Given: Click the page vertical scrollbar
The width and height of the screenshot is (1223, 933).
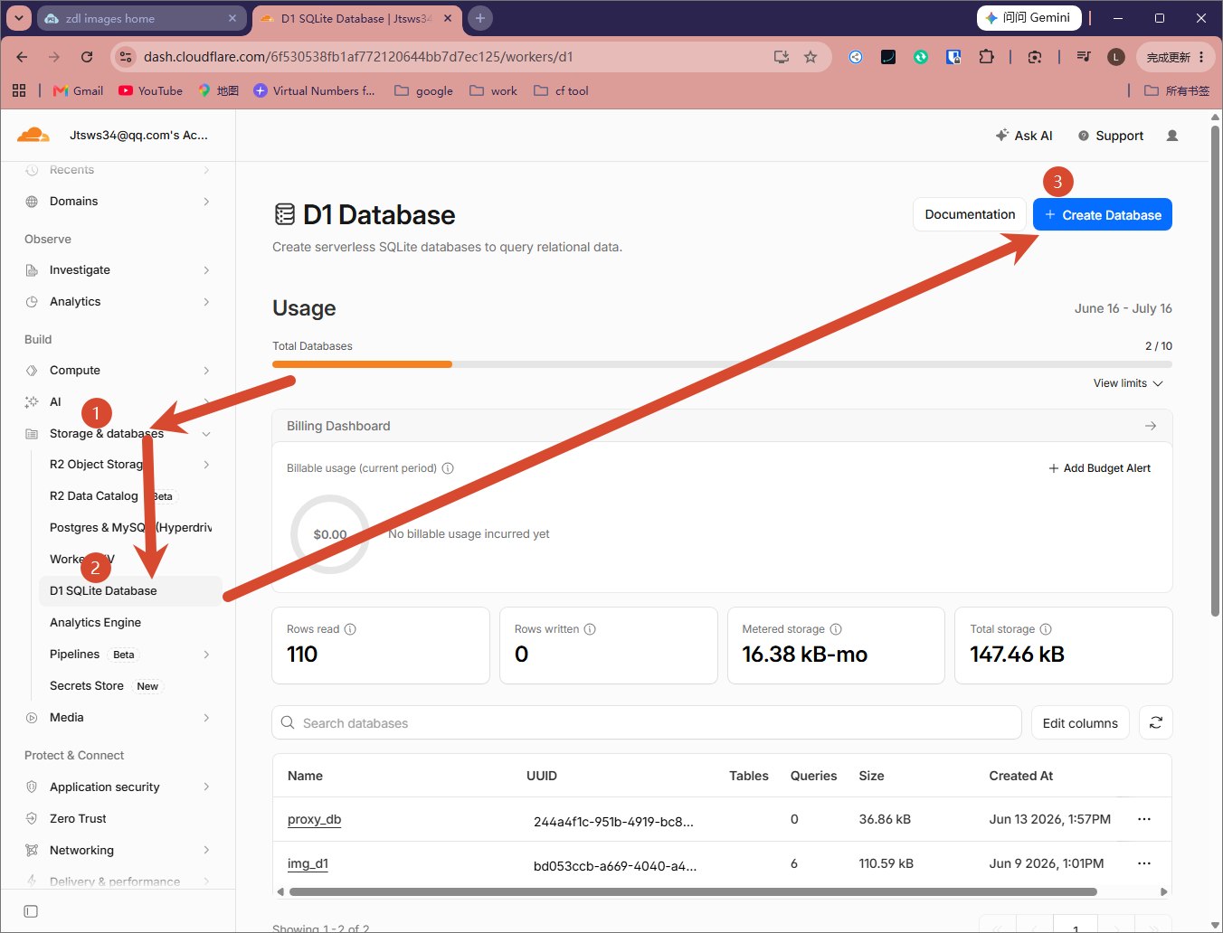Looking at the screenshot, I should pos(1215,371).
